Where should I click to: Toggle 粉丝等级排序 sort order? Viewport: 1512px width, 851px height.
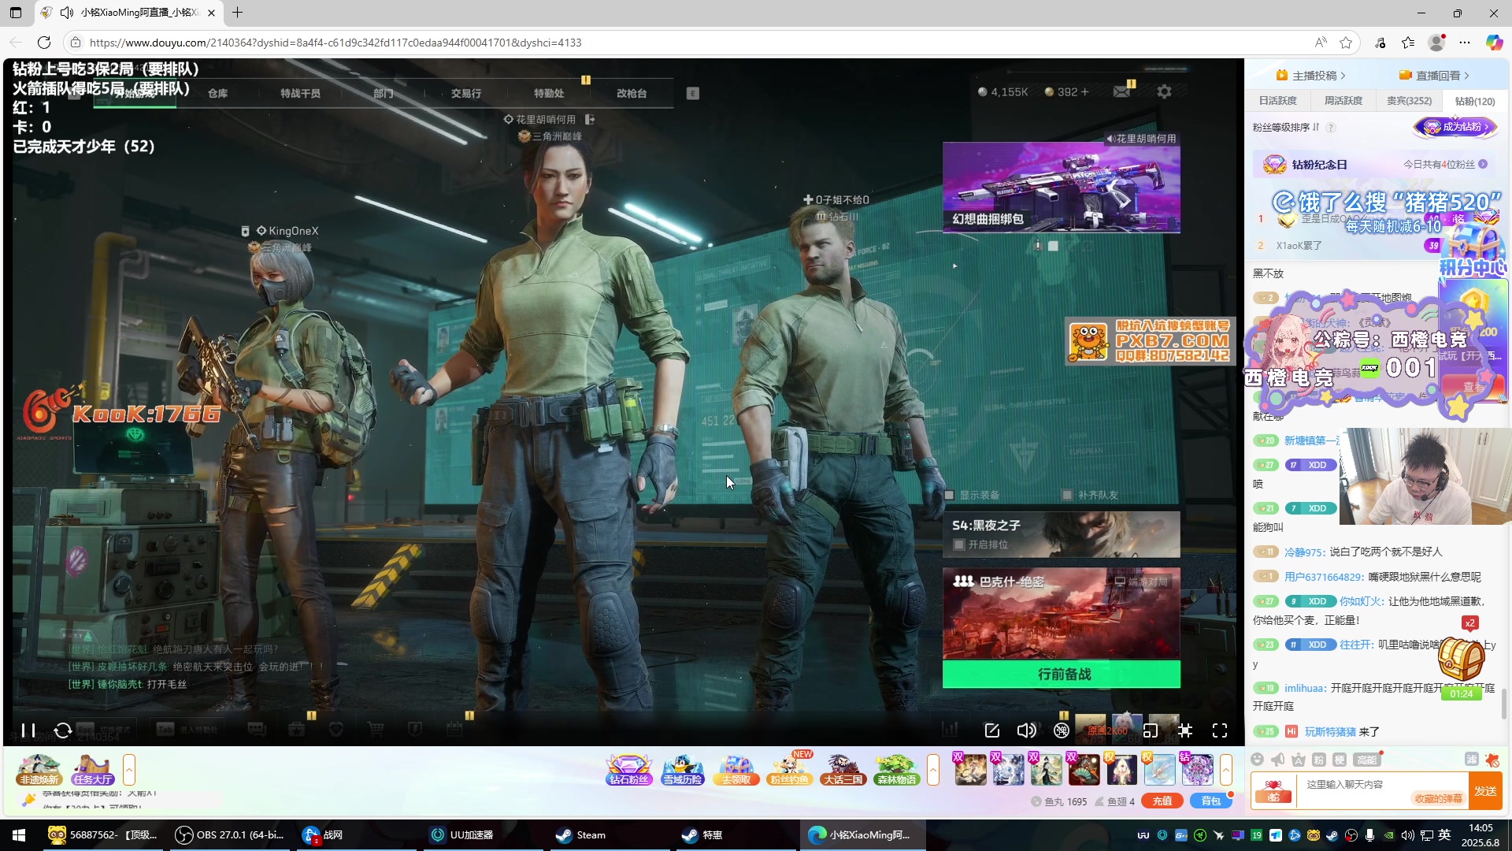pyautogui.click(x=1285, y=128)
